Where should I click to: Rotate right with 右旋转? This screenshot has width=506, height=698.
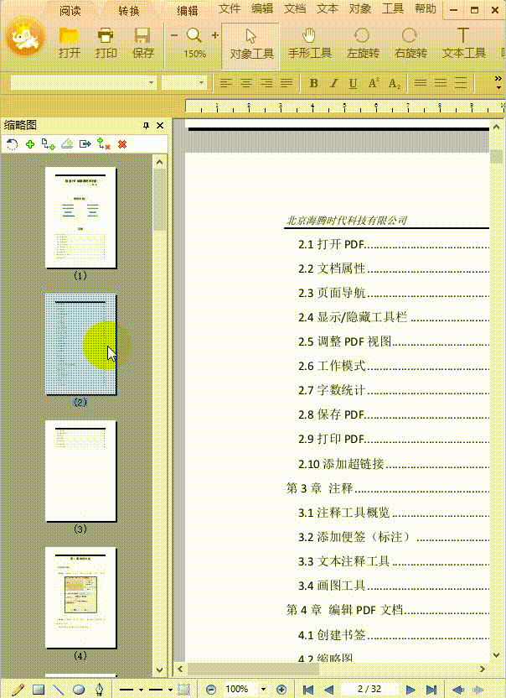click(x=410, y=44)
